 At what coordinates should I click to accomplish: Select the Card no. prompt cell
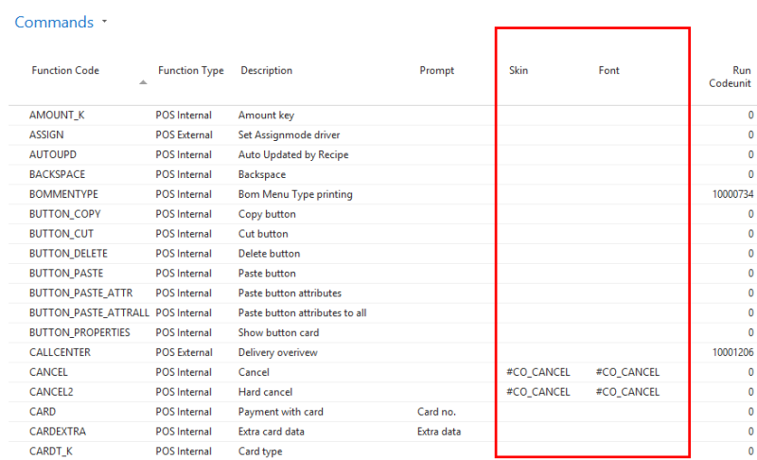click(x=436, y=413)
